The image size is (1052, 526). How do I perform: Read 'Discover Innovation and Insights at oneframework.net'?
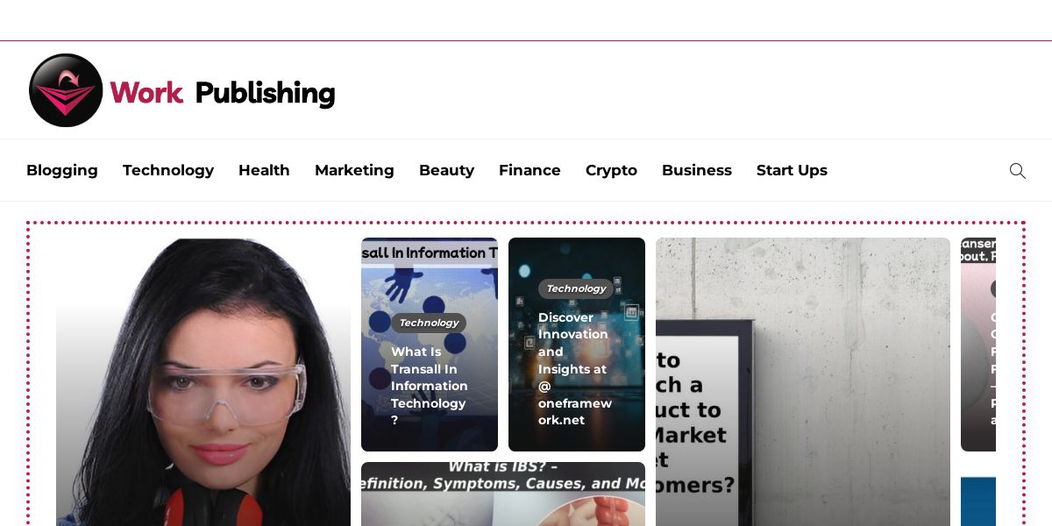[x=575, y=368]
